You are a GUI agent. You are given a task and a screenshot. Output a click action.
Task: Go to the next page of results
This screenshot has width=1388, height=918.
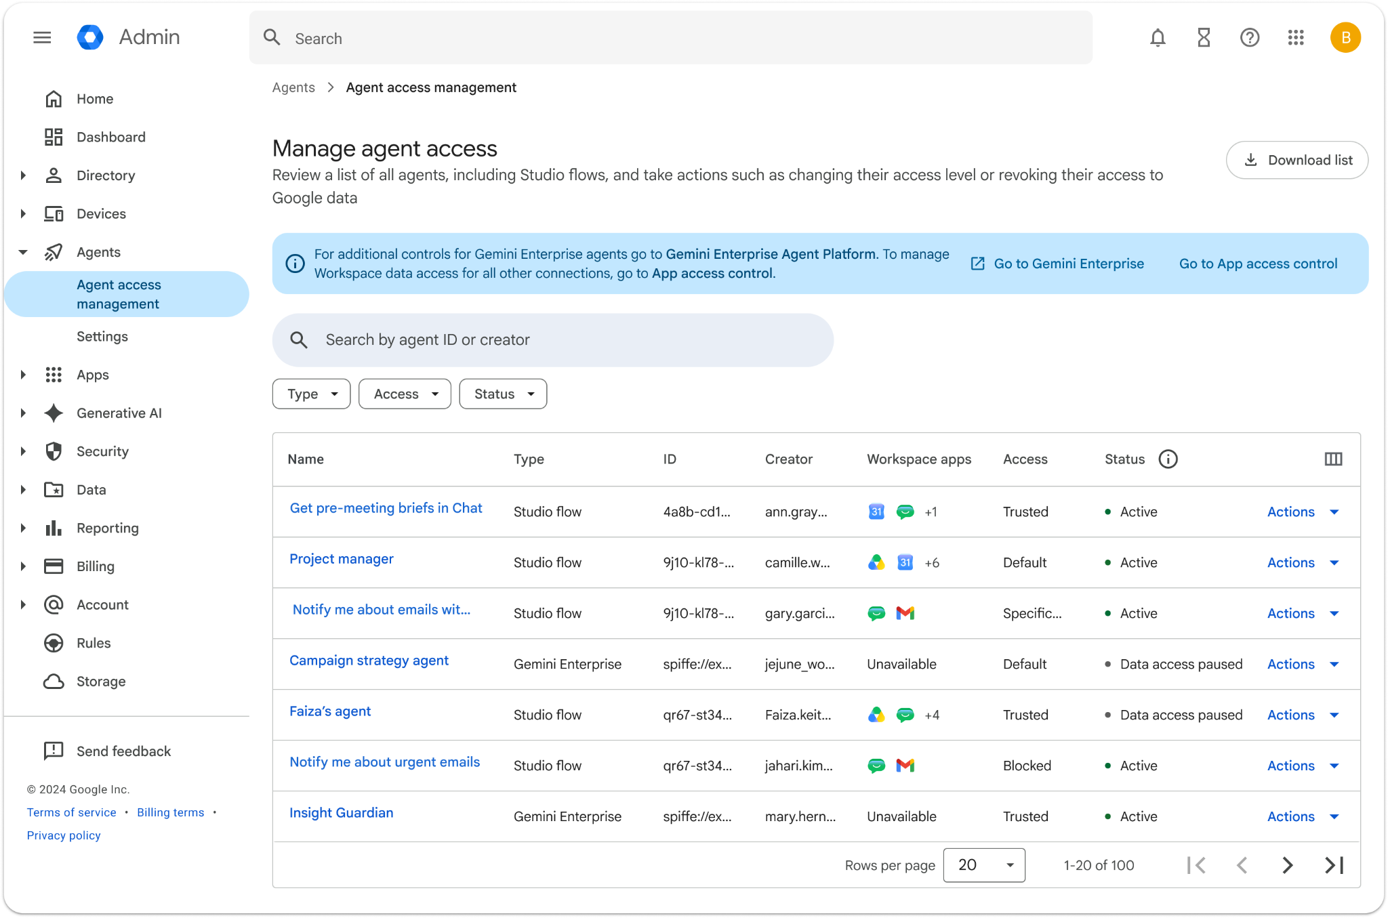point(1288,865)
